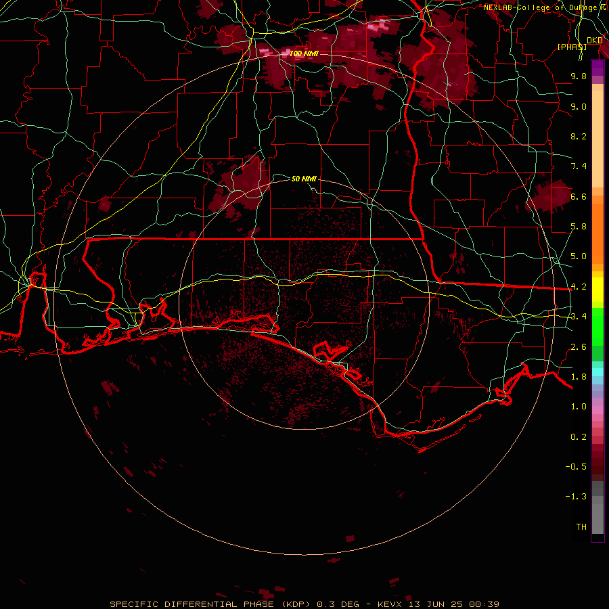Pick the purple swatch atop the color bar
Viewport: 609px width, 609px height.
pos(597,68)
